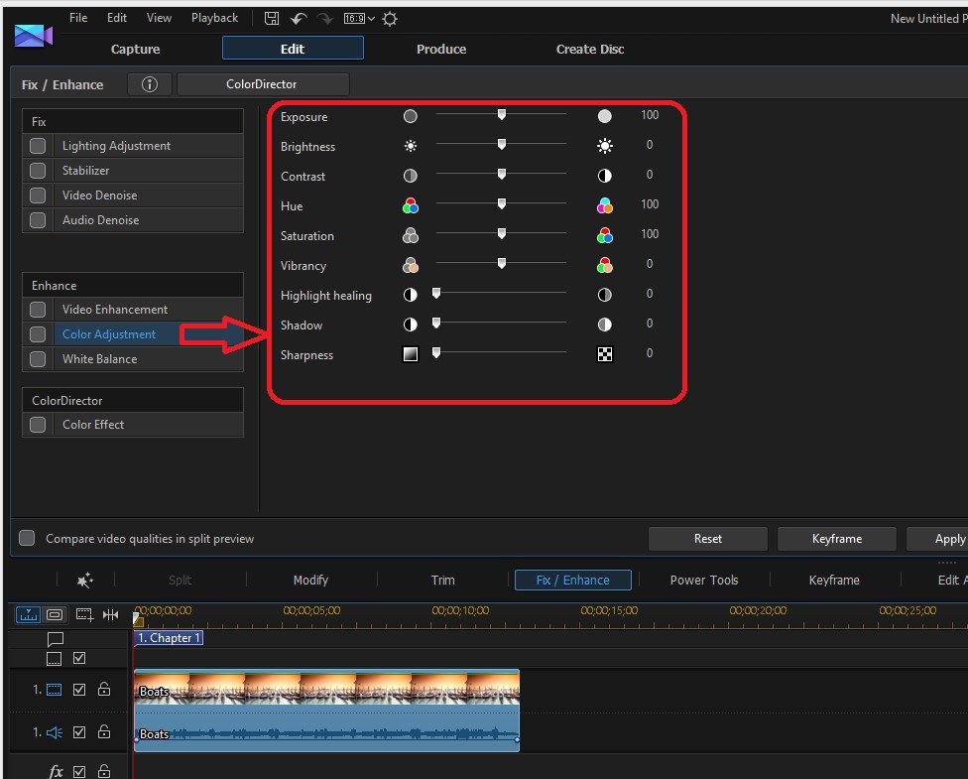Open ColorDirector button
The width and height of the screenshot is (968, 779).
pyautogui.click(x=262, y=84)
